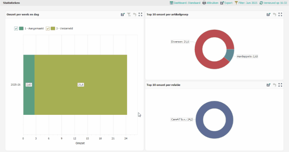Uncheck the '3 - Verzameld' series checkbox
This screenshot has height=152, width=289.
(48, 29)
